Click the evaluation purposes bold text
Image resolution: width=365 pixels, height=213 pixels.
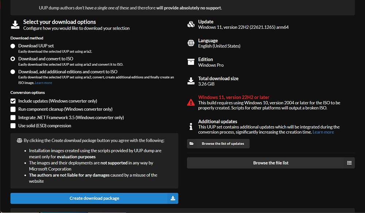tap(76, 157)
